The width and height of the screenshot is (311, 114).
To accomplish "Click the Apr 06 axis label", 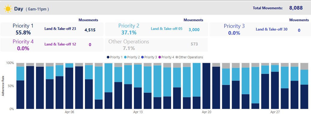I will 69,112.
